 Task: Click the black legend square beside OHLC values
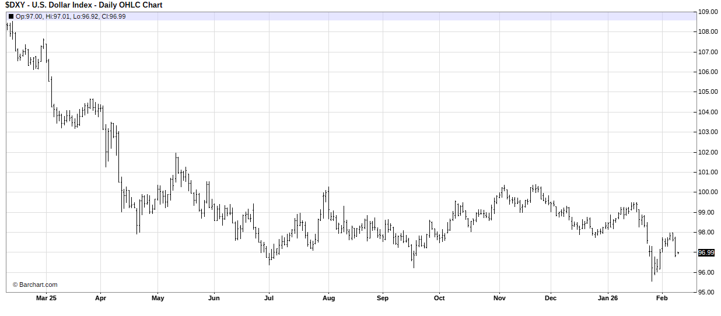pos(10,16)
